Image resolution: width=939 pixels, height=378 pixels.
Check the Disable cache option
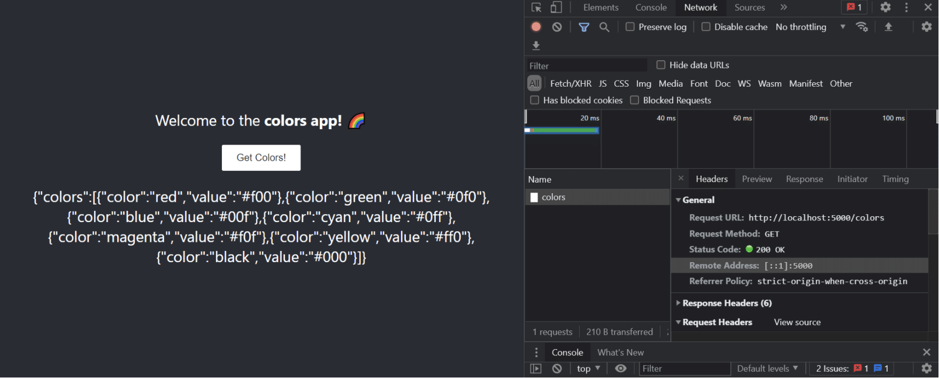(x=706, y=27)
